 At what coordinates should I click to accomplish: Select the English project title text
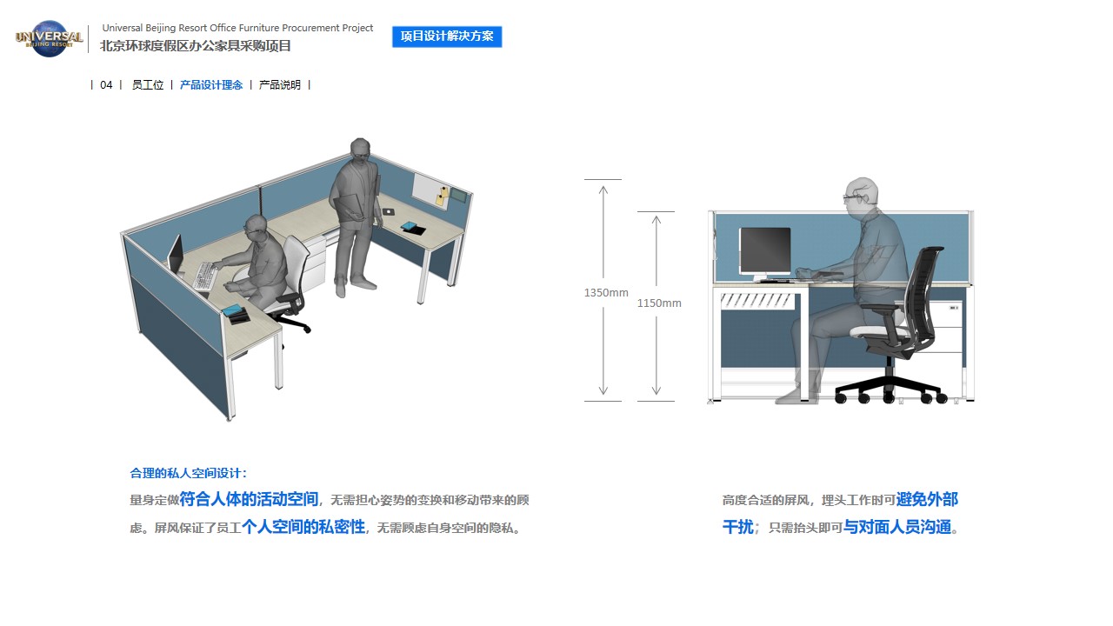coord(237,28)
